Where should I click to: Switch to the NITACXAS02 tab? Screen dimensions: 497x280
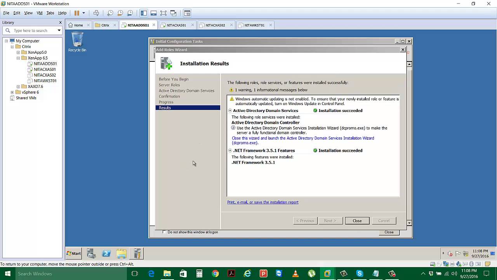pyautogui.click(x=215, y=25)
